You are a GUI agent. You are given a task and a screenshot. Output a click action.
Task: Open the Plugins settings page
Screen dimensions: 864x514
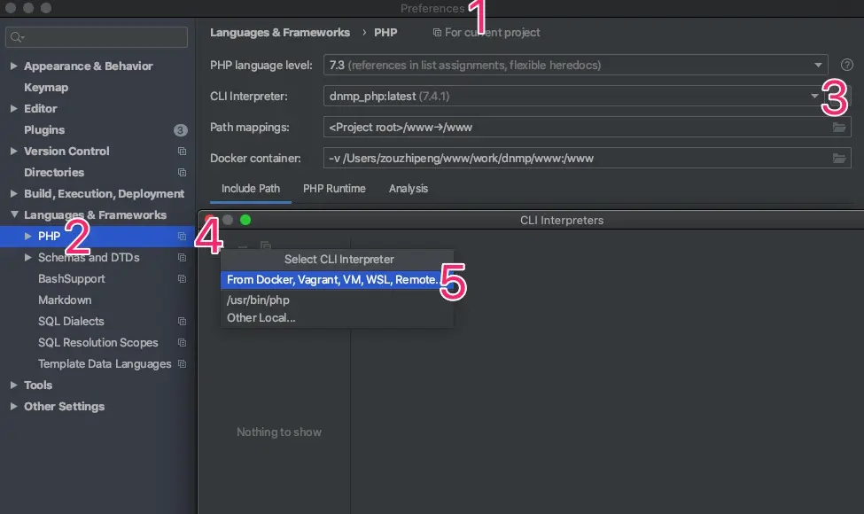point(44,130)
